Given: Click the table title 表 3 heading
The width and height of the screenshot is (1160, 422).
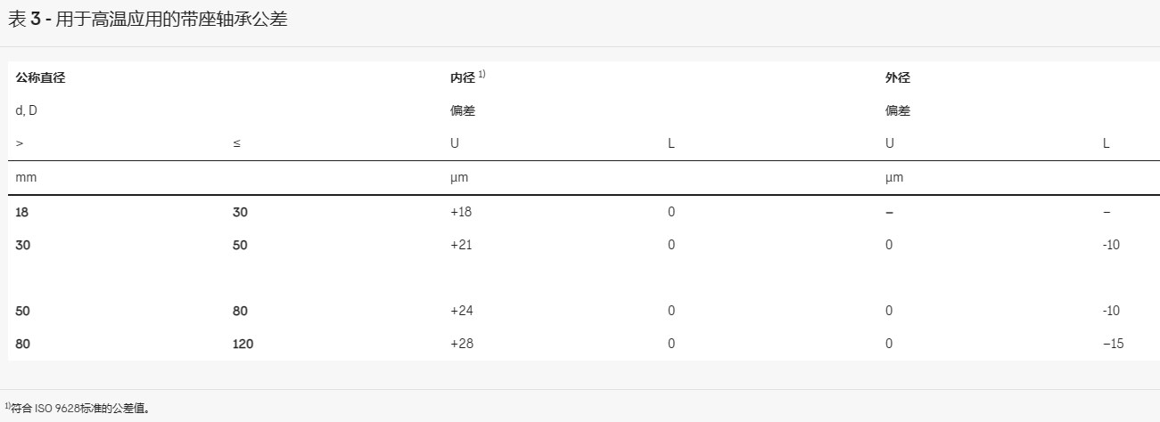Looking at the screenshot, I should (x=148, y=19).
